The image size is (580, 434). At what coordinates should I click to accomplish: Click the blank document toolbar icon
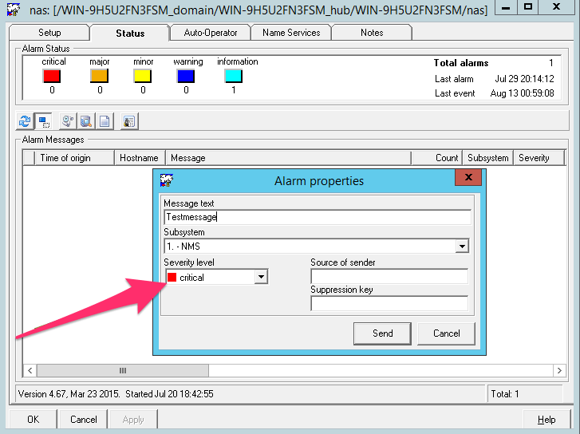pos(105,121)
